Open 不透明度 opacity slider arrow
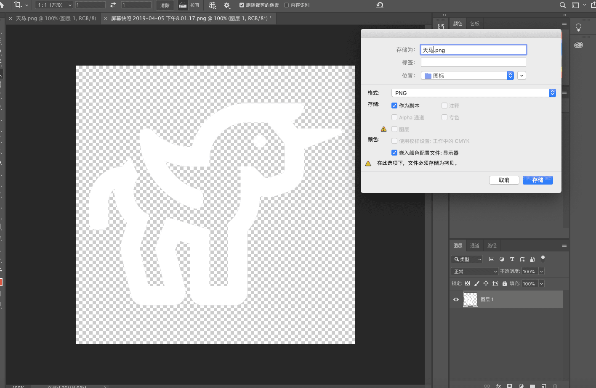The width and height of the screenshot is (596, 388). (542, 272)
